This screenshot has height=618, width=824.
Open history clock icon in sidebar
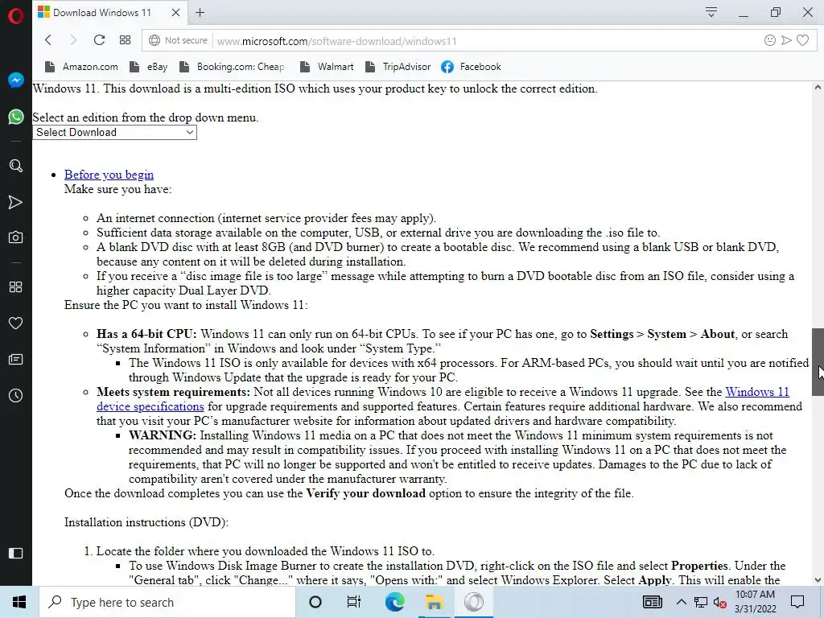click(x=16, y=396)
